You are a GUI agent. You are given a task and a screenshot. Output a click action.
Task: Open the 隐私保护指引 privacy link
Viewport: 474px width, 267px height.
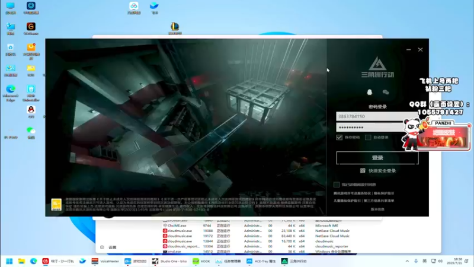(x=384, y=193)
